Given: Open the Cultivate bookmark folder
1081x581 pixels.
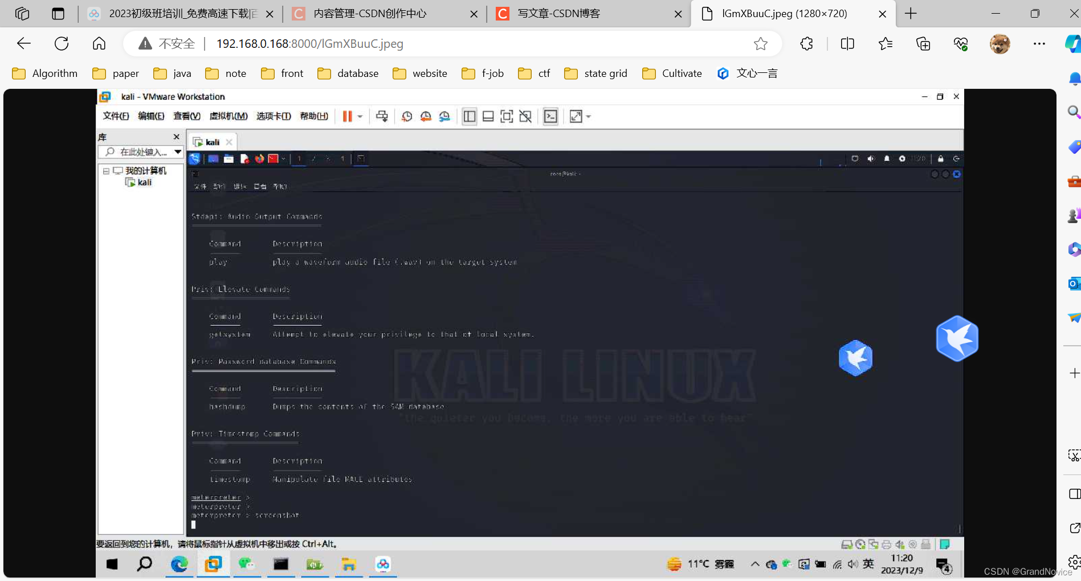Looking at the screenshot, I should (x=672, y=73).
